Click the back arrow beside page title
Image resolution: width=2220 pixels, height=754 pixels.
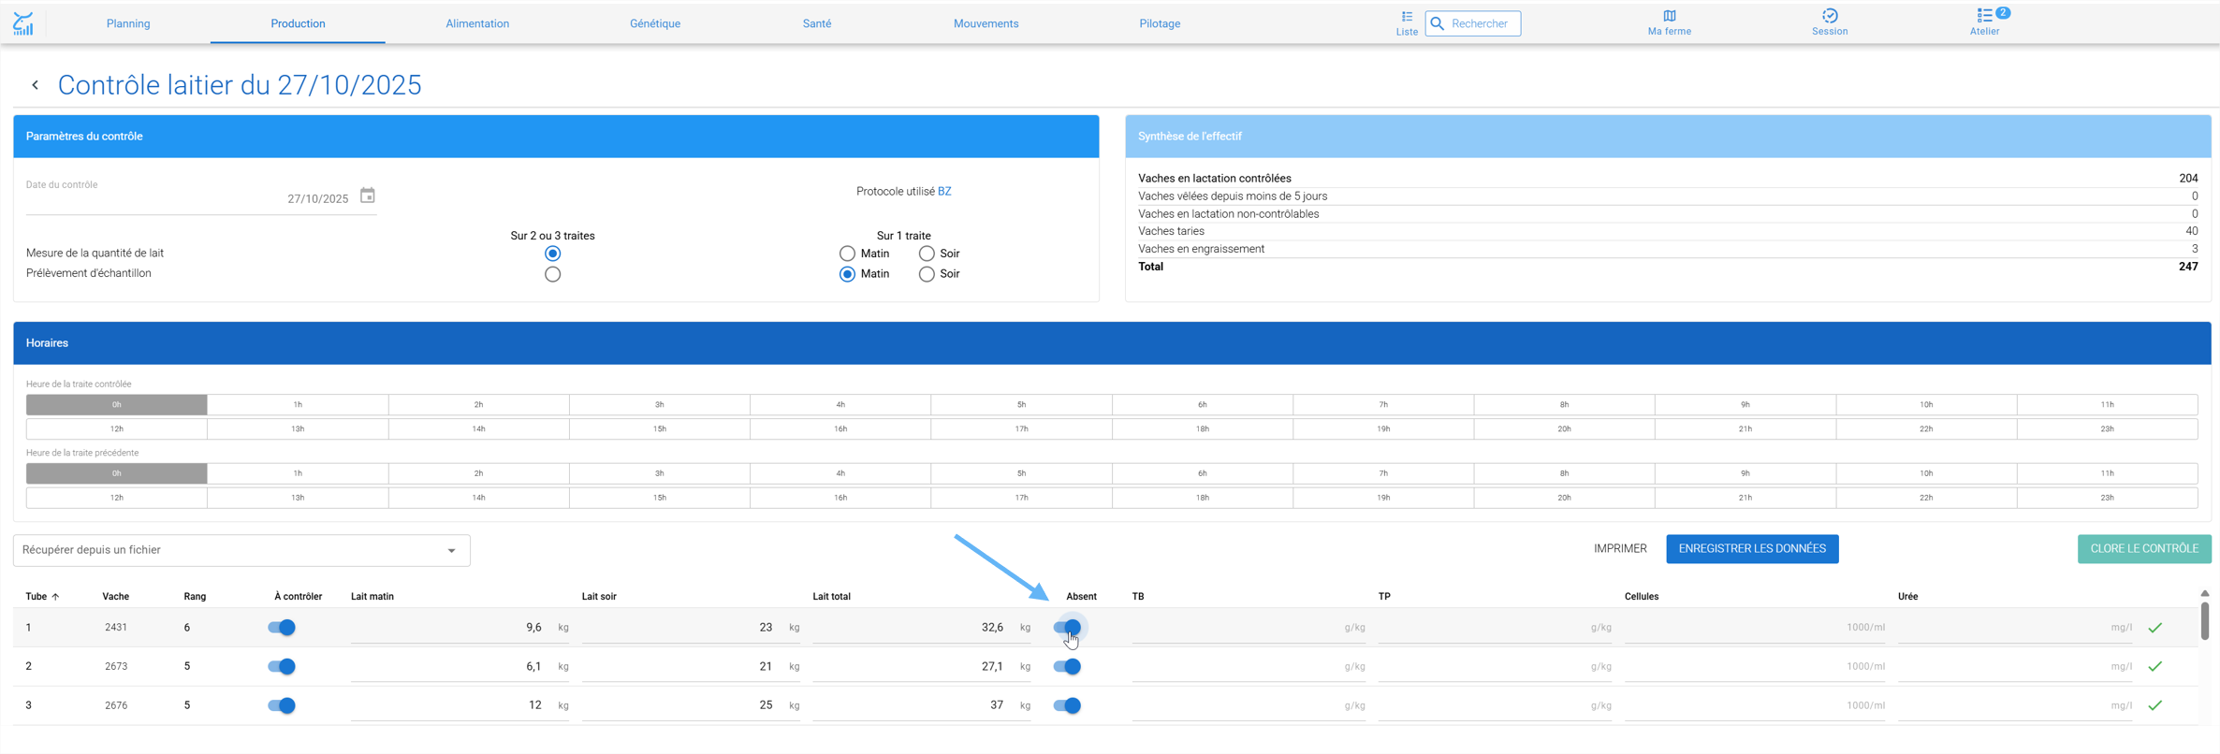coord(36,85)
